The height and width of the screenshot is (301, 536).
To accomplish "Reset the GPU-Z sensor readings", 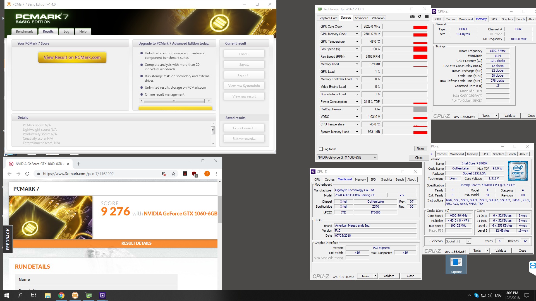I will point(420,149).
